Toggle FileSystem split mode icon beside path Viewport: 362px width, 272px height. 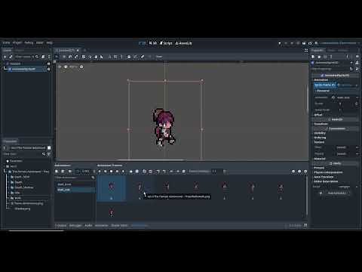(x=49, y=148)
